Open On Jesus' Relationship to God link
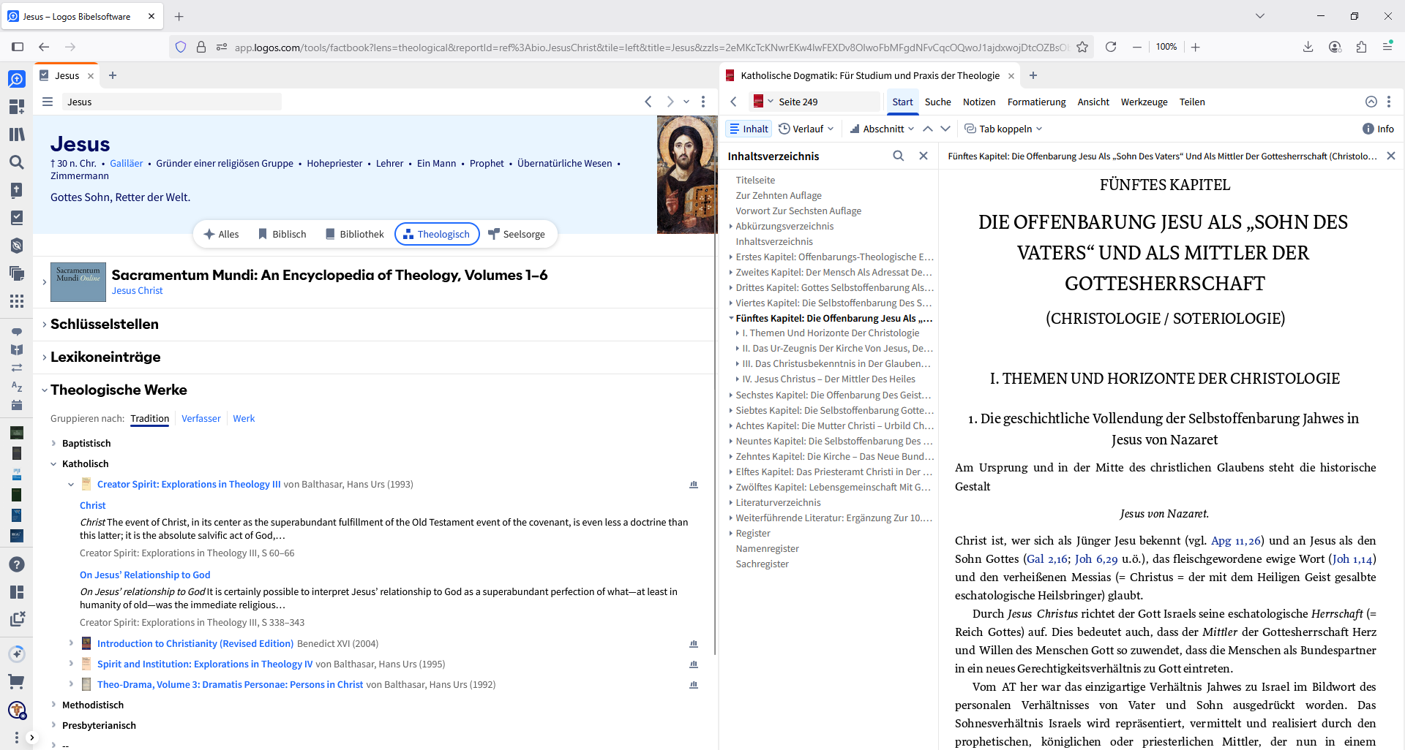This screenshot has width=1405, height=750. pyautogui.click(x=145, y=575)
